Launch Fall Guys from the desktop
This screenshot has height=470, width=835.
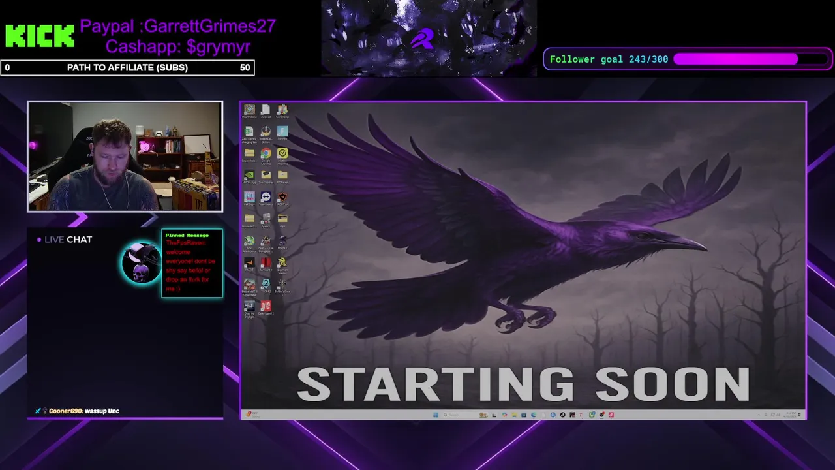click(249, 198)
